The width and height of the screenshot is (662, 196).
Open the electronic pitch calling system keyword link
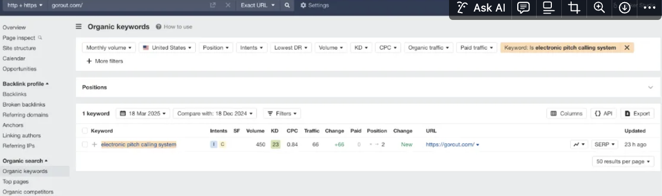pyautogui.click(x=138, y=145)
